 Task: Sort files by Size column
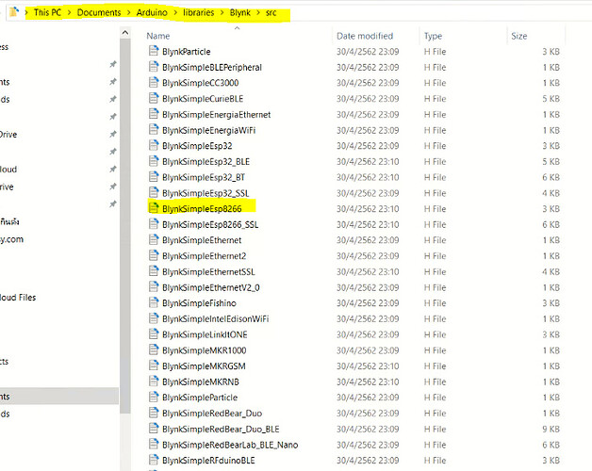click(x=519, y=36)
